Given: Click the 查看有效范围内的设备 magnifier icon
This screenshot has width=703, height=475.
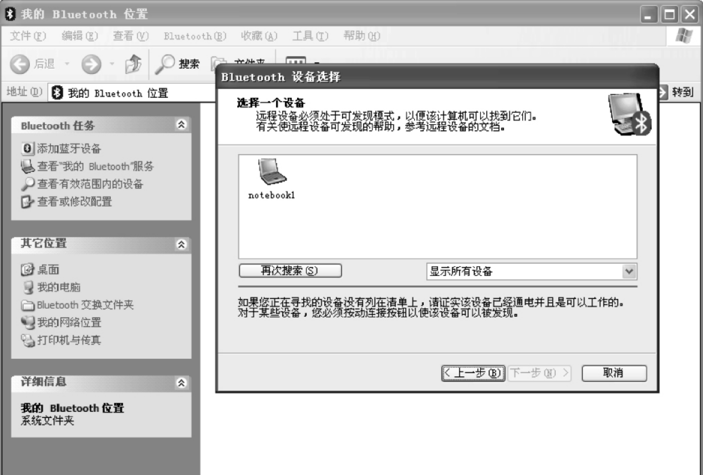Looking at the screenshot, I should tap(28, 184).
